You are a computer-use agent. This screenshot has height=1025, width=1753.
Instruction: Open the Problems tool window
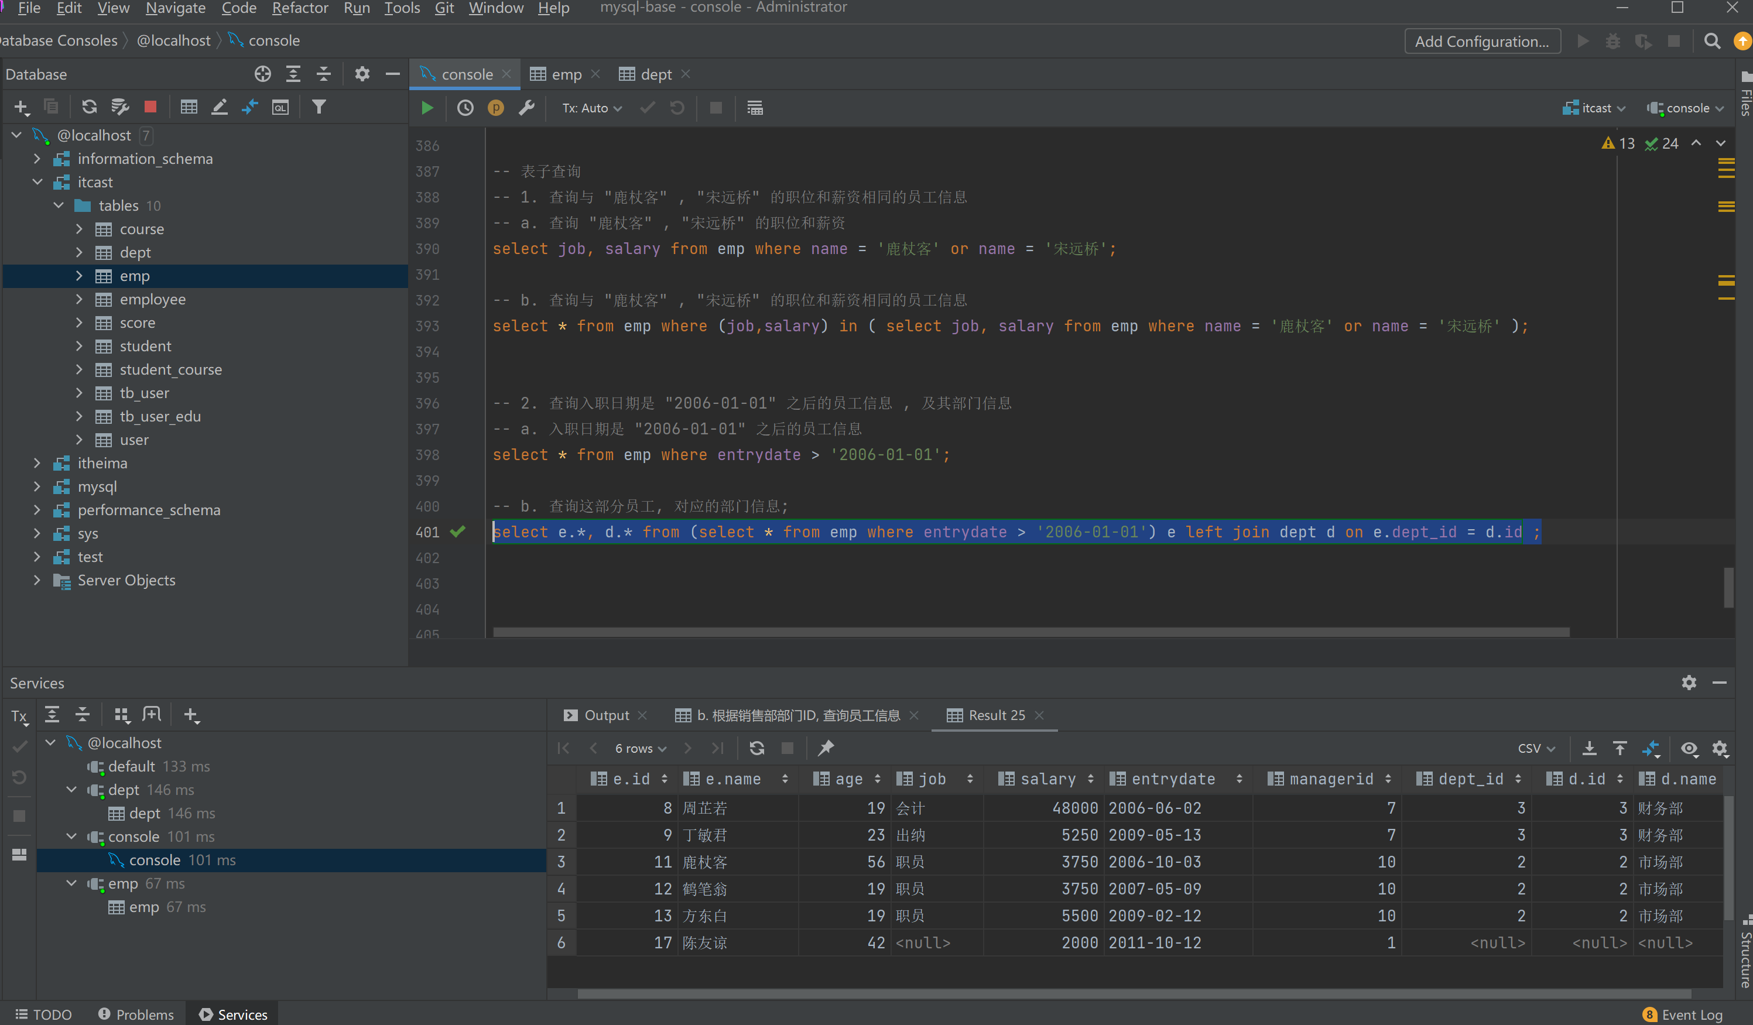click(136, 1014)
